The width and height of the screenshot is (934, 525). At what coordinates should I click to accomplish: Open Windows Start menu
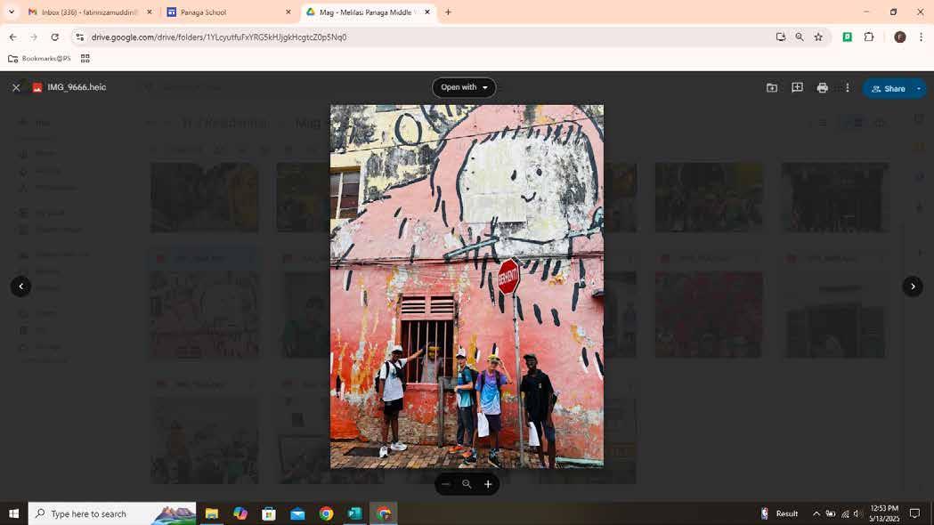pyautogui.click(x=13, y=513)
